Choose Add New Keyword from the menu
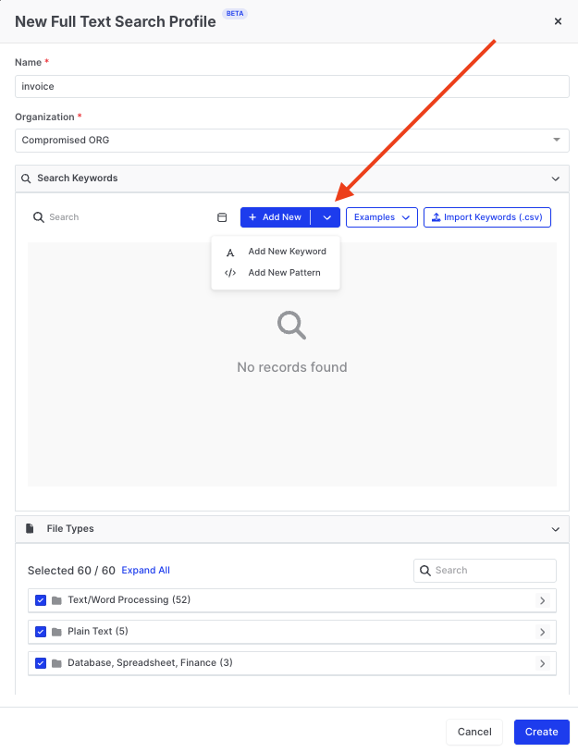The image size is (578, 752). point(286,252)
